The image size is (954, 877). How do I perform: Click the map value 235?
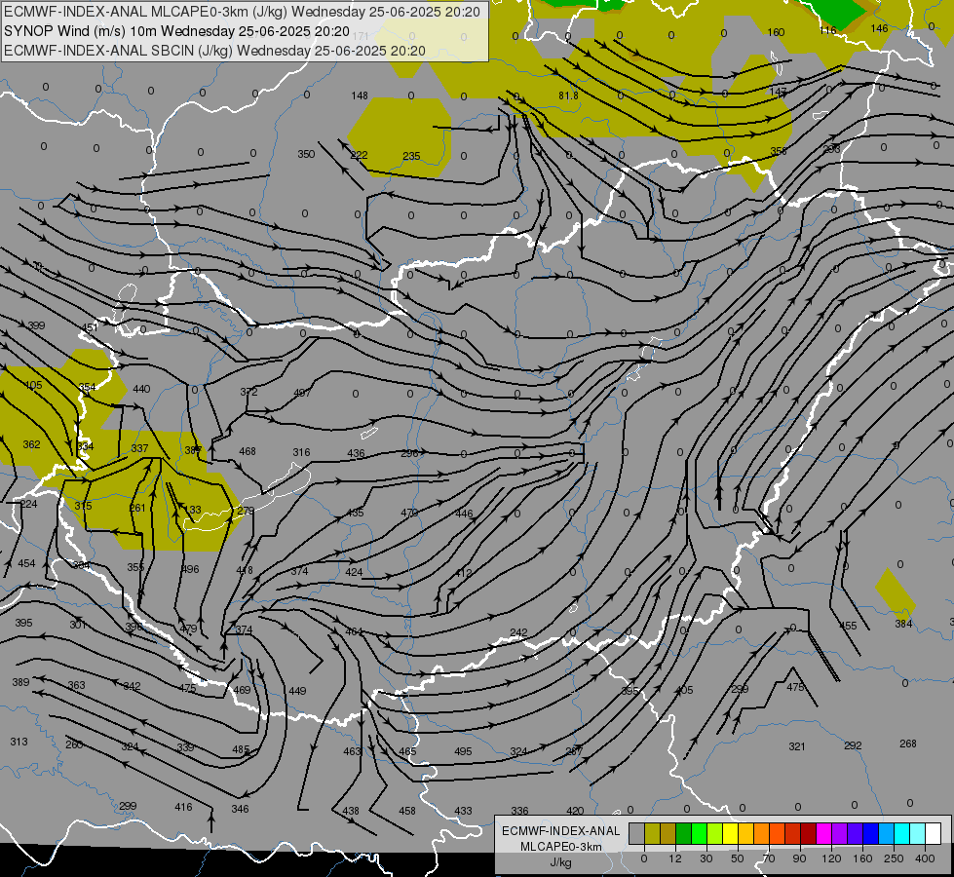coord(411,157)
